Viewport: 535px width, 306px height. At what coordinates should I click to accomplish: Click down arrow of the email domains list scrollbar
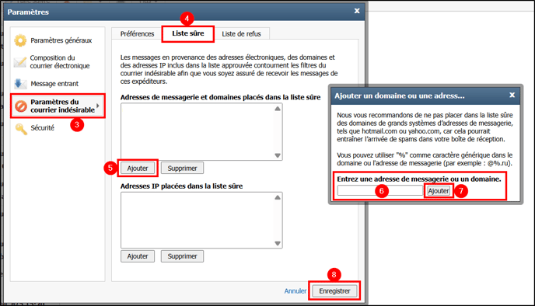[278, 155]
